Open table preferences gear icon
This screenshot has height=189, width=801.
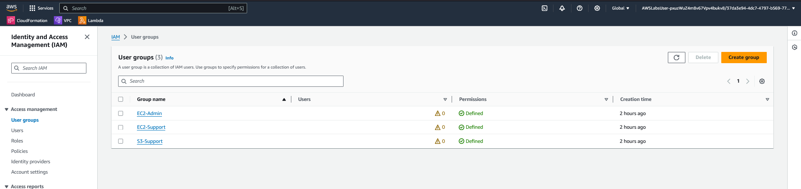coord(762,81)
